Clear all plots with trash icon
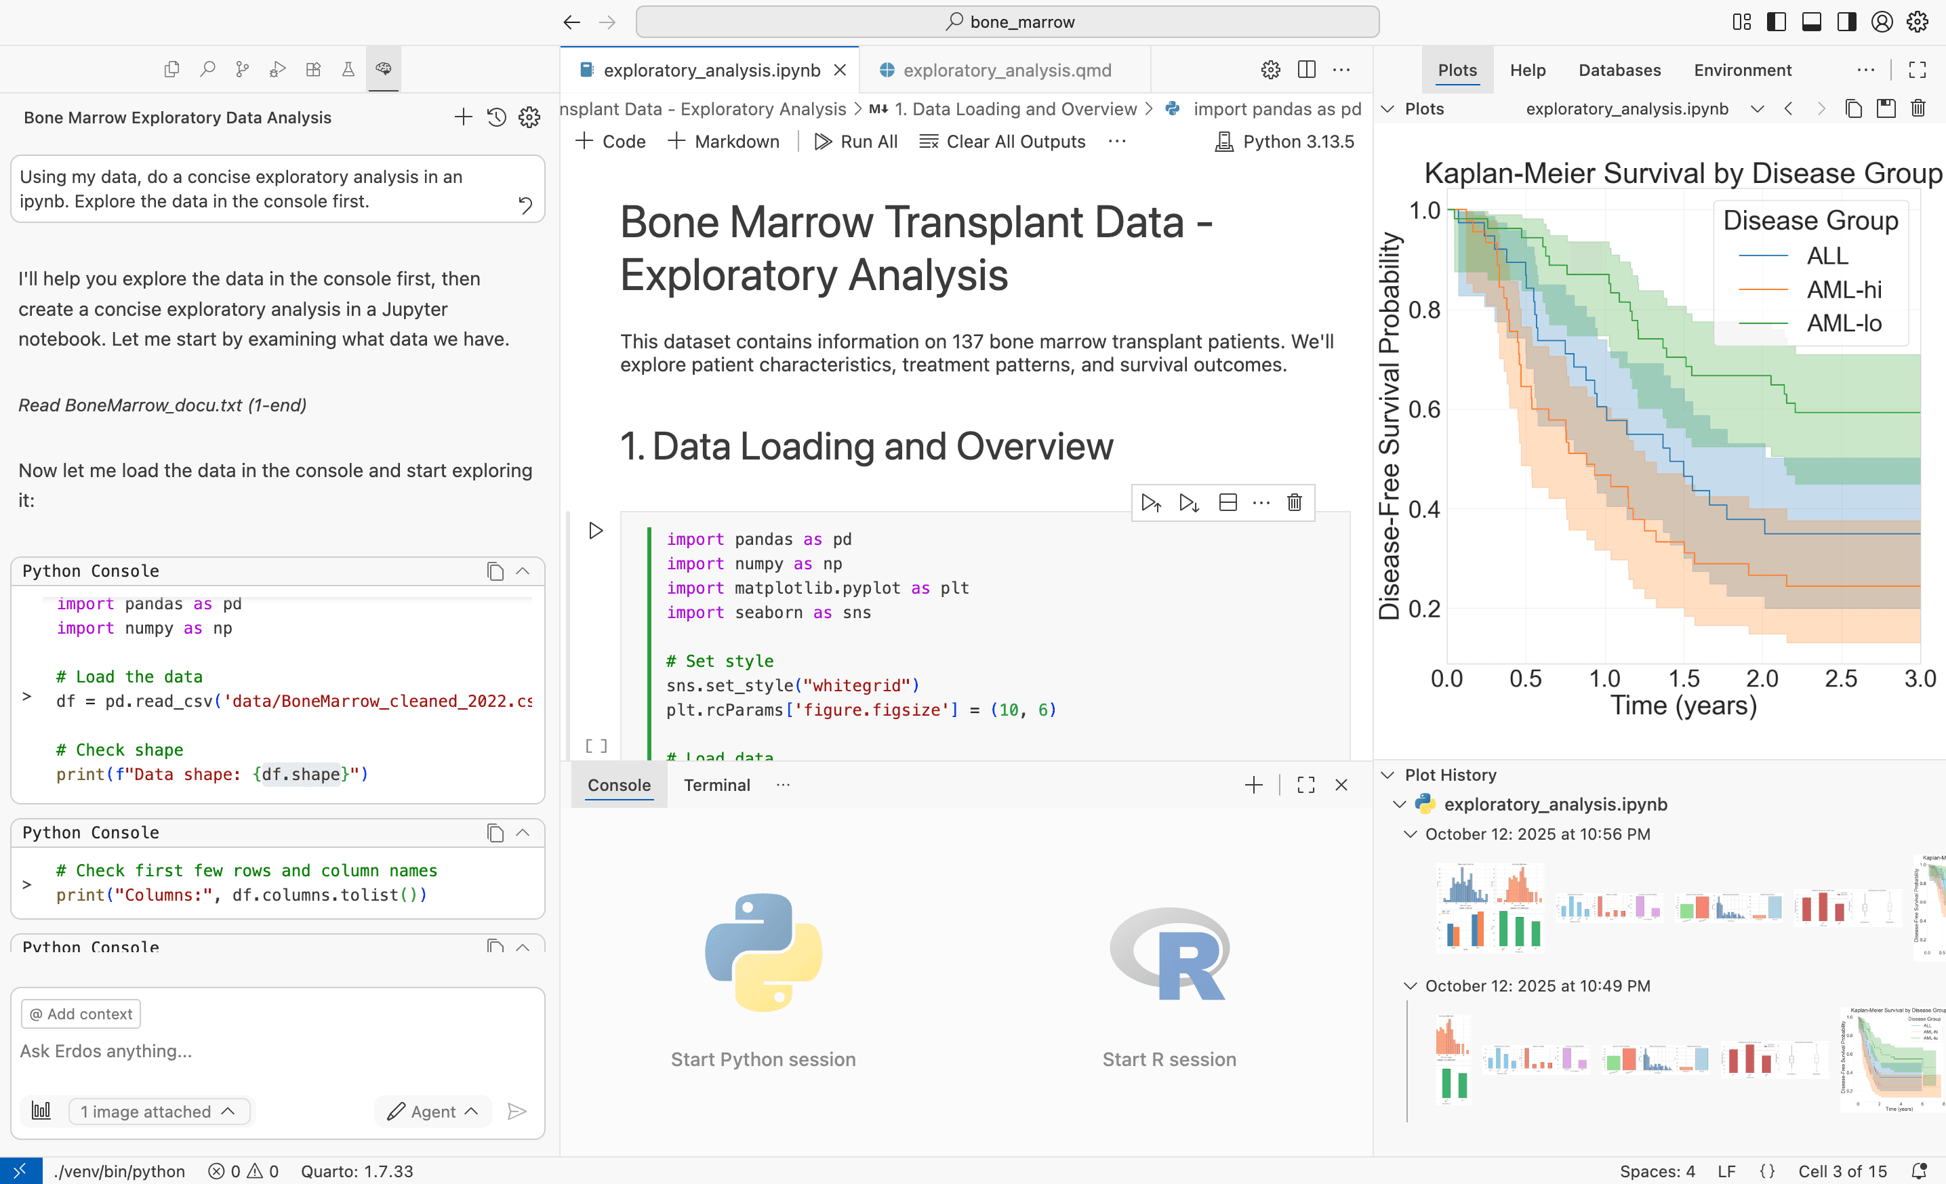 pos(1918,109)
